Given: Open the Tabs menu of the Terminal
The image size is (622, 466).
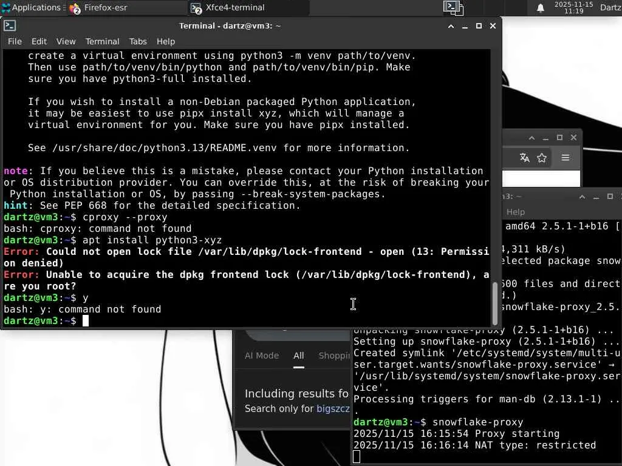Looking at the screenshot, I should (138, 41).
